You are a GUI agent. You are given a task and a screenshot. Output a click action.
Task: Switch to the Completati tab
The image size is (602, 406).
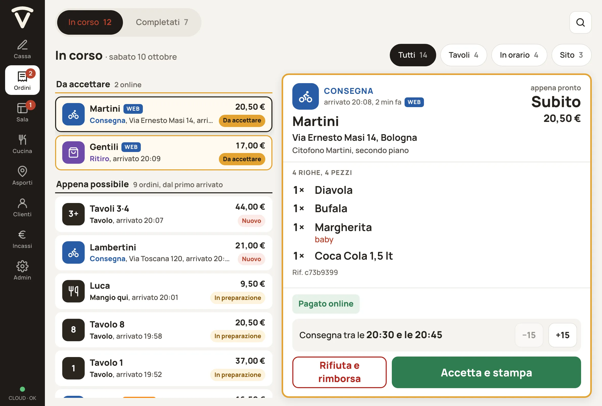tap(162, 22)
